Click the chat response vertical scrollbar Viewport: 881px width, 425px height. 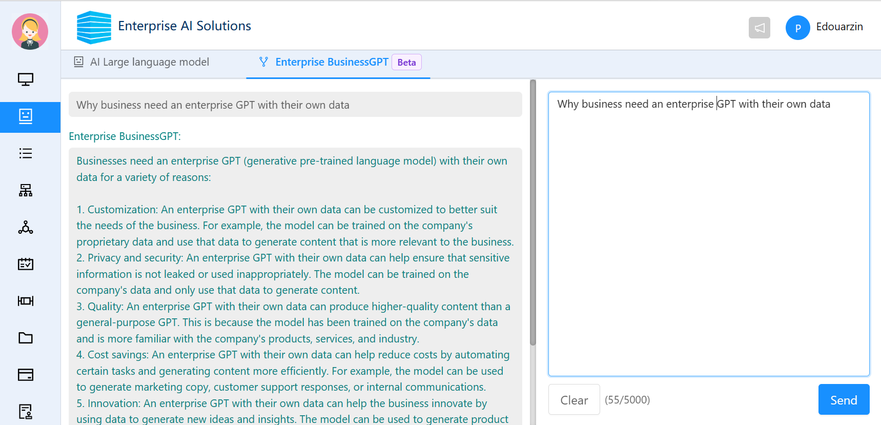point(533,213)
